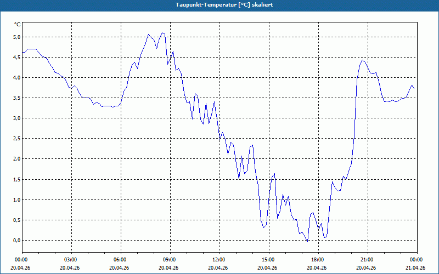Viewport: 439px width, 274px height.
Task: Click the 5,0 y-axis label
Action: (17, 37)
